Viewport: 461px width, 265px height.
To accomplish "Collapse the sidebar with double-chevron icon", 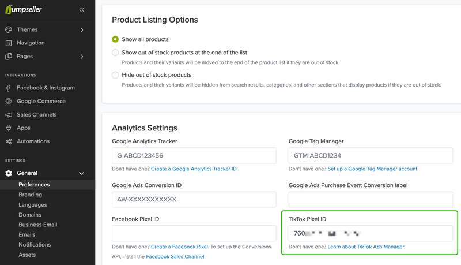I will coord(82,10).
